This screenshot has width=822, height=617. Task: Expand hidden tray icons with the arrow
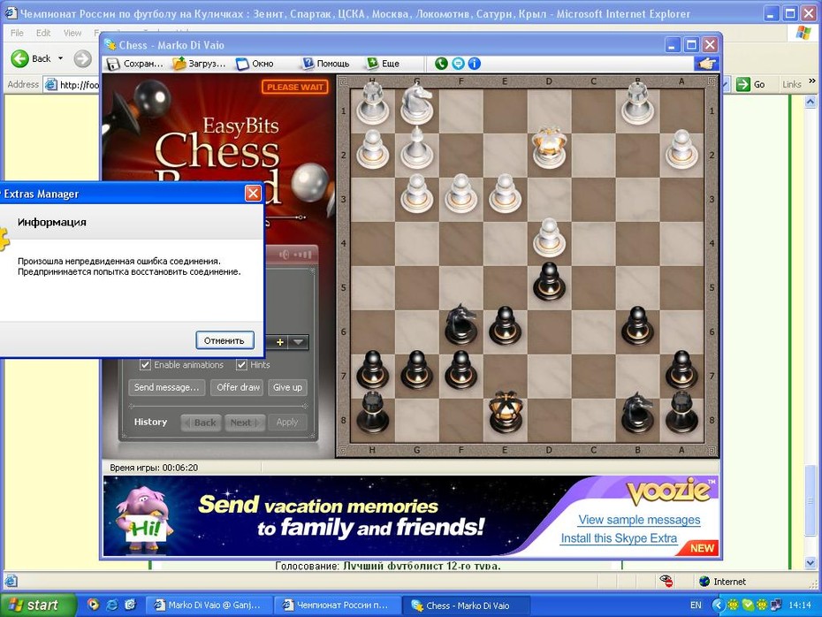pos(717,605)
